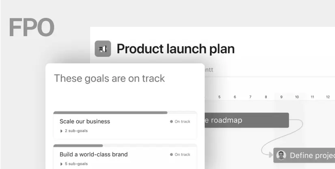This screenshot has width=335, height=169.
Task: Click the megaphone project icon
Action: [103, 49]
